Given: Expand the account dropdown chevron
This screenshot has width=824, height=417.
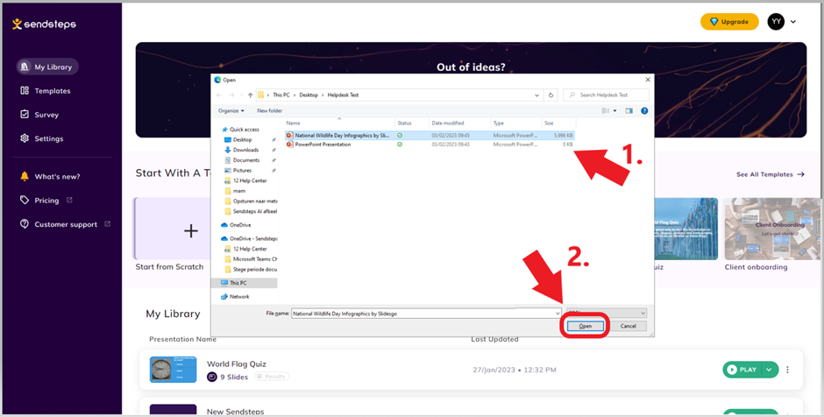Looking at the screenshot, I should [x=793, y=22].
